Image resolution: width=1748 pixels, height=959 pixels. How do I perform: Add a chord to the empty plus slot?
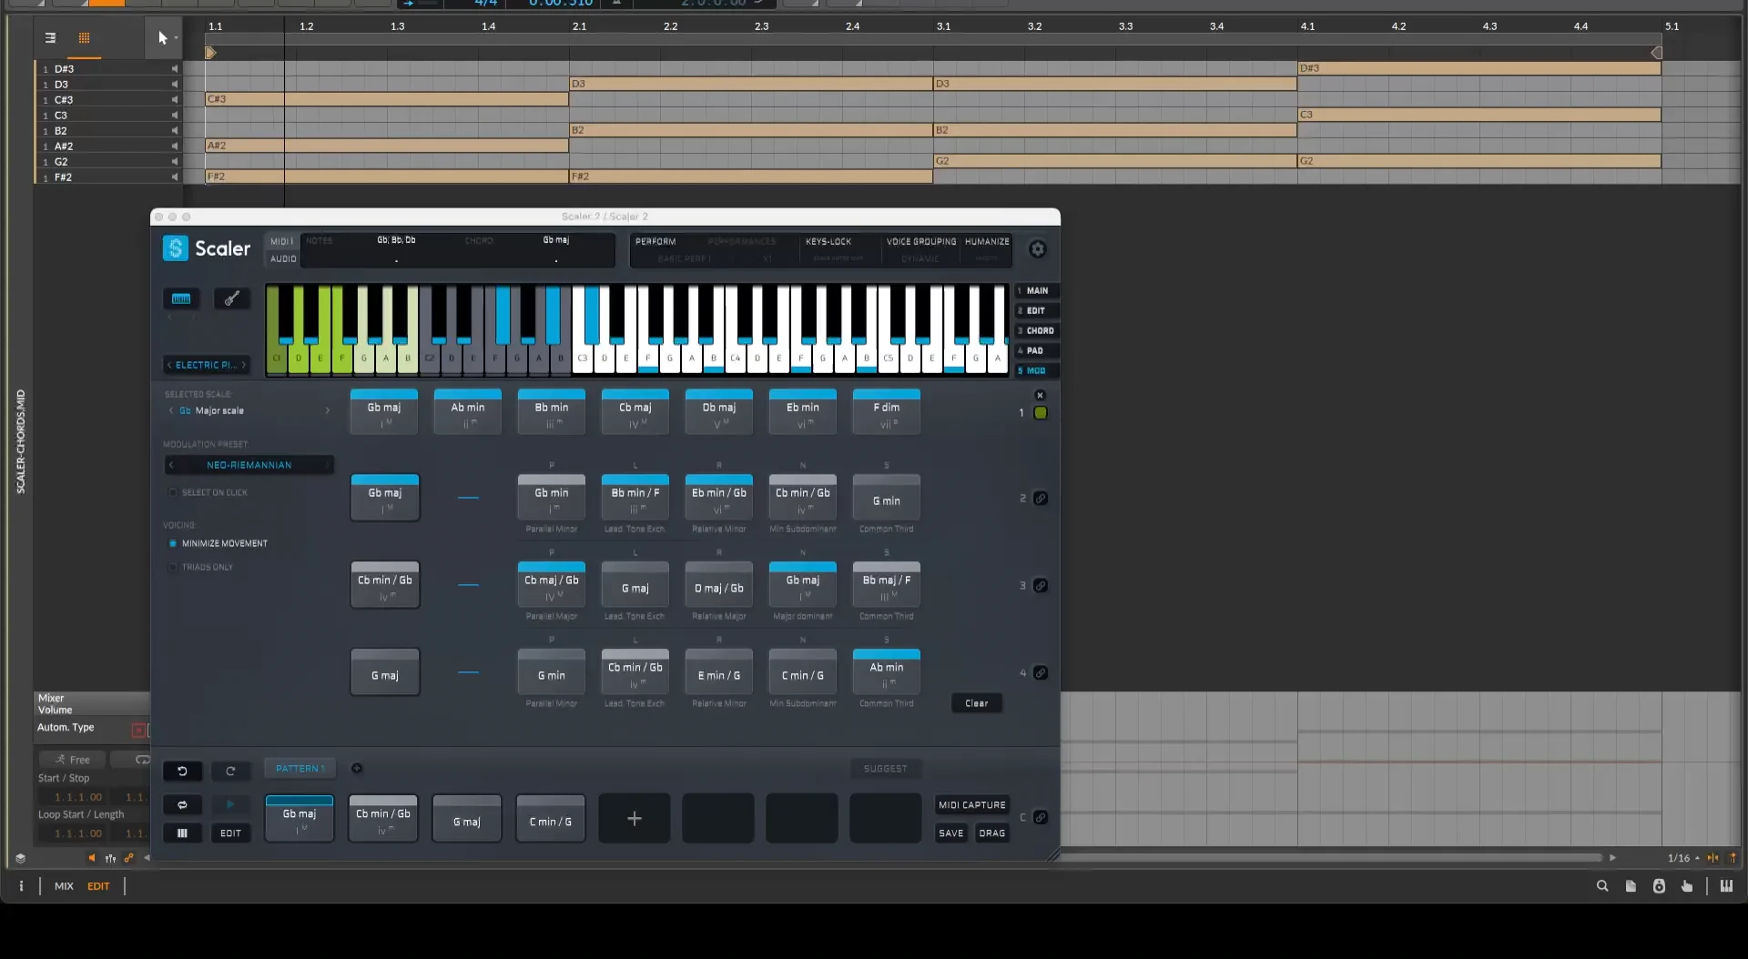click(635, 819)
